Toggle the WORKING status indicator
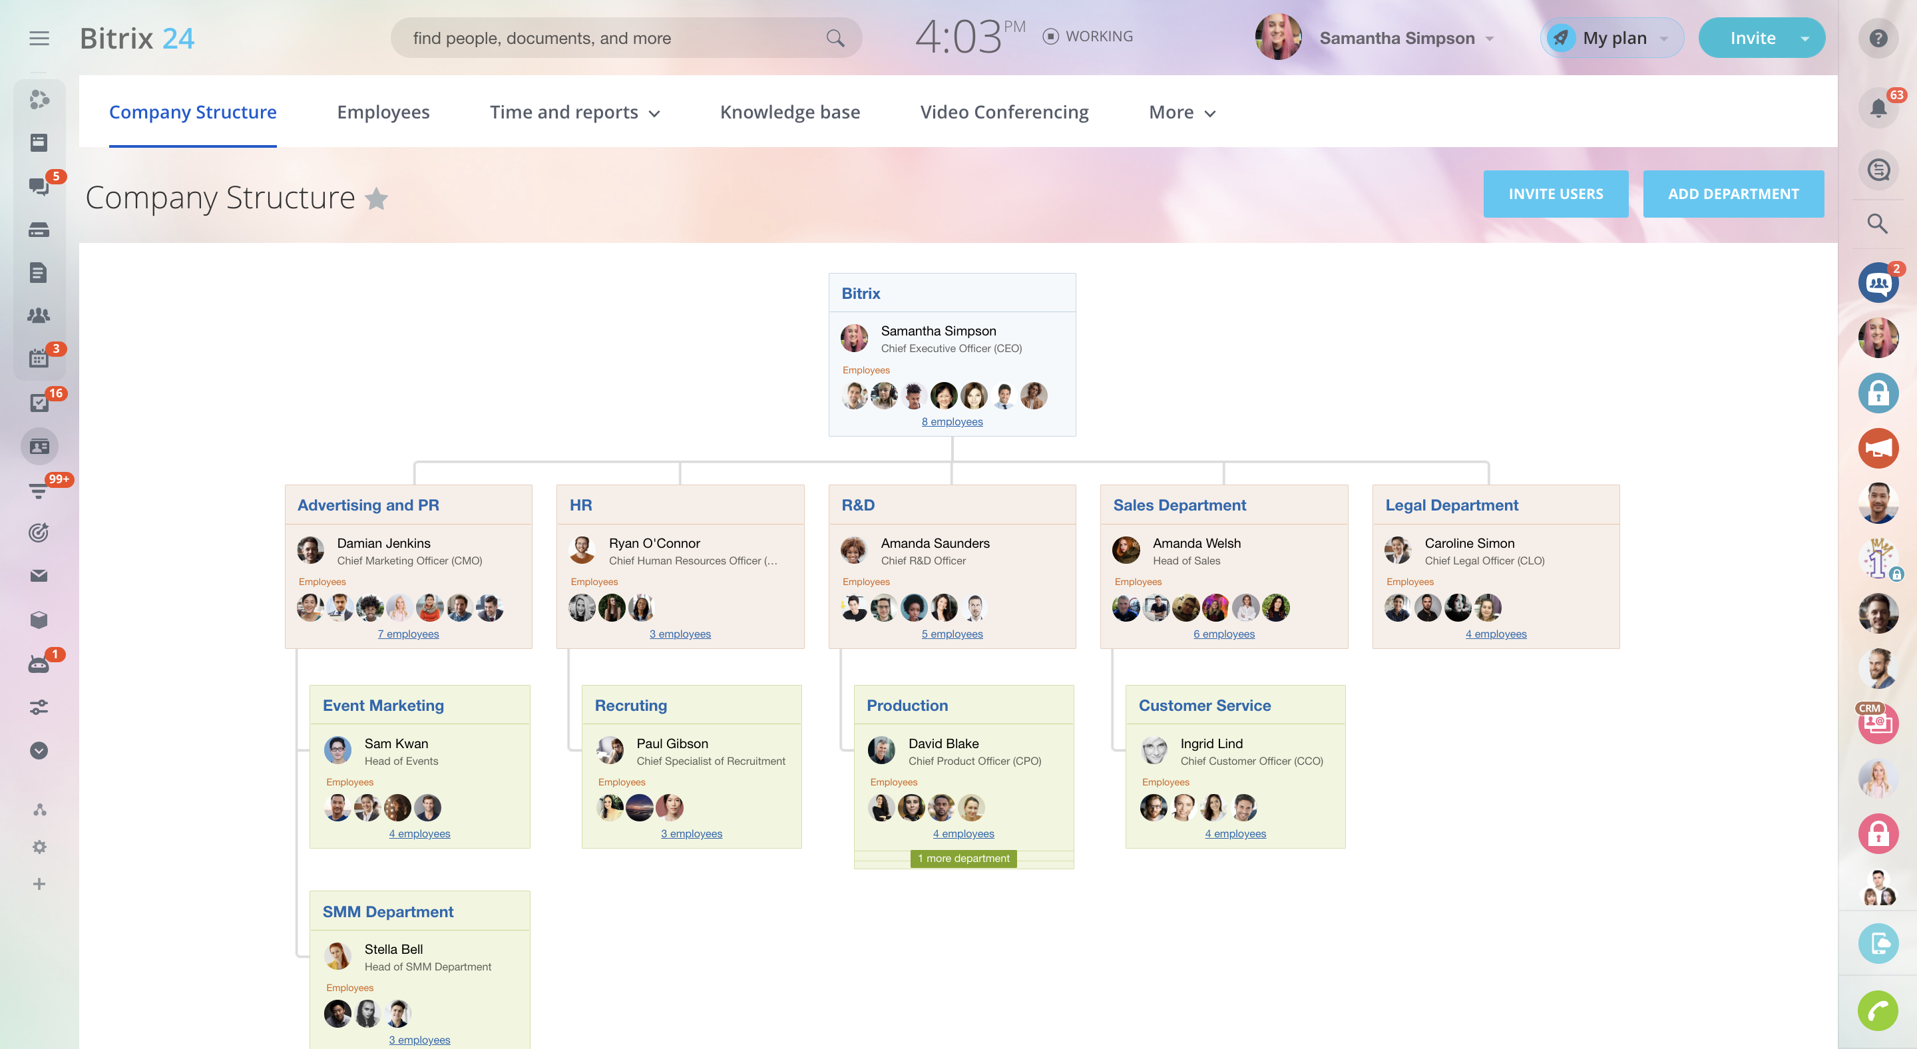The height and width of the screenshot is (1049, 1917). click(x=1088, y=37)
